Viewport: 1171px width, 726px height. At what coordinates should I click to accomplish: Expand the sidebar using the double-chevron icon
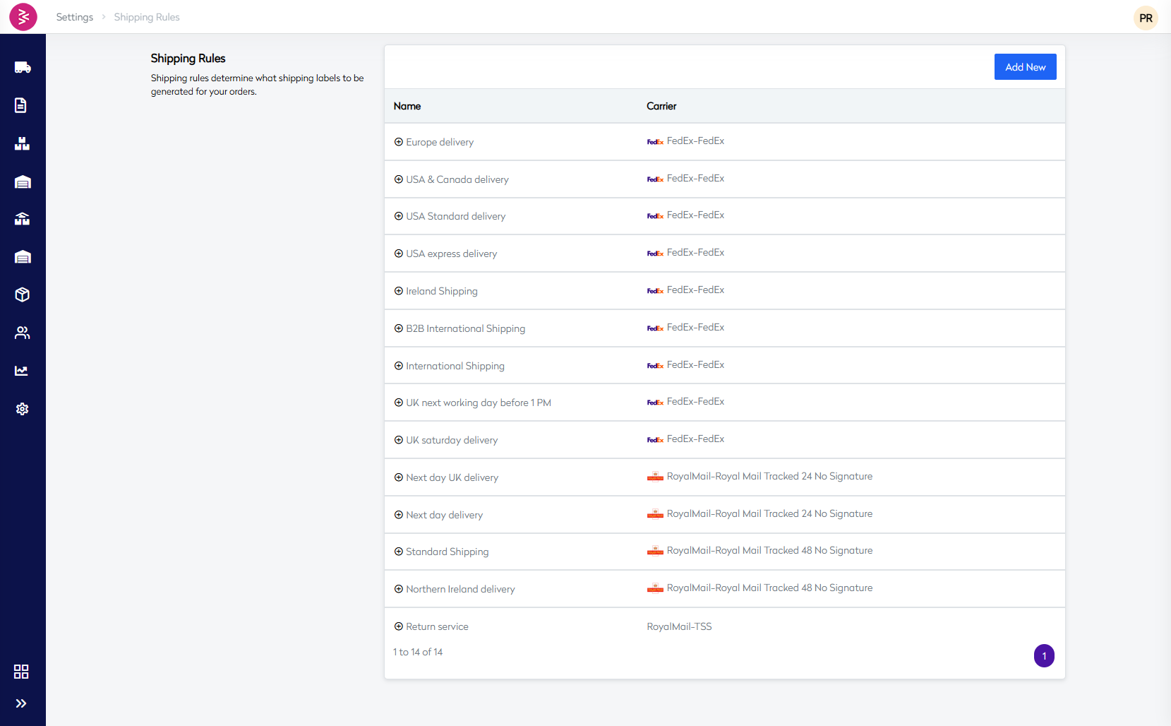click(23, 703)
